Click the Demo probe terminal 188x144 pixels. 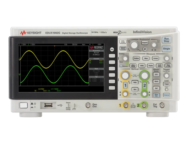(x=68, y=105)
